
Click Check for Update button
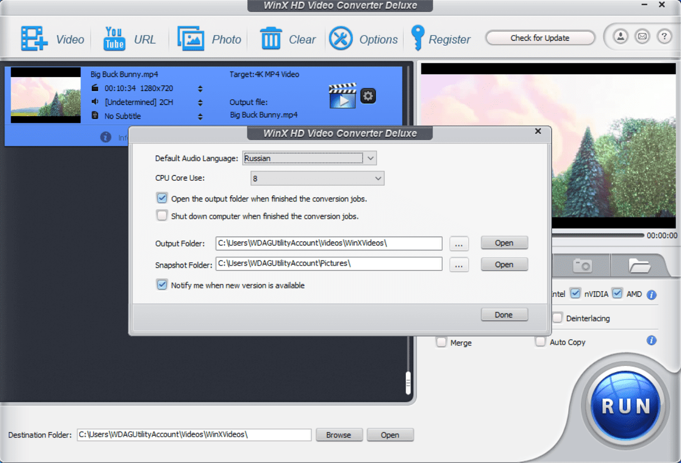[540, 38]
